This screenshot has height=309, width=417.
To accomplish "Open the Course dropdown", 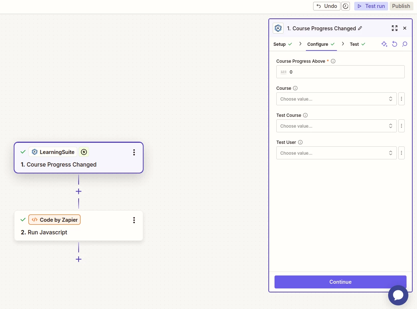I will (337, 99).
